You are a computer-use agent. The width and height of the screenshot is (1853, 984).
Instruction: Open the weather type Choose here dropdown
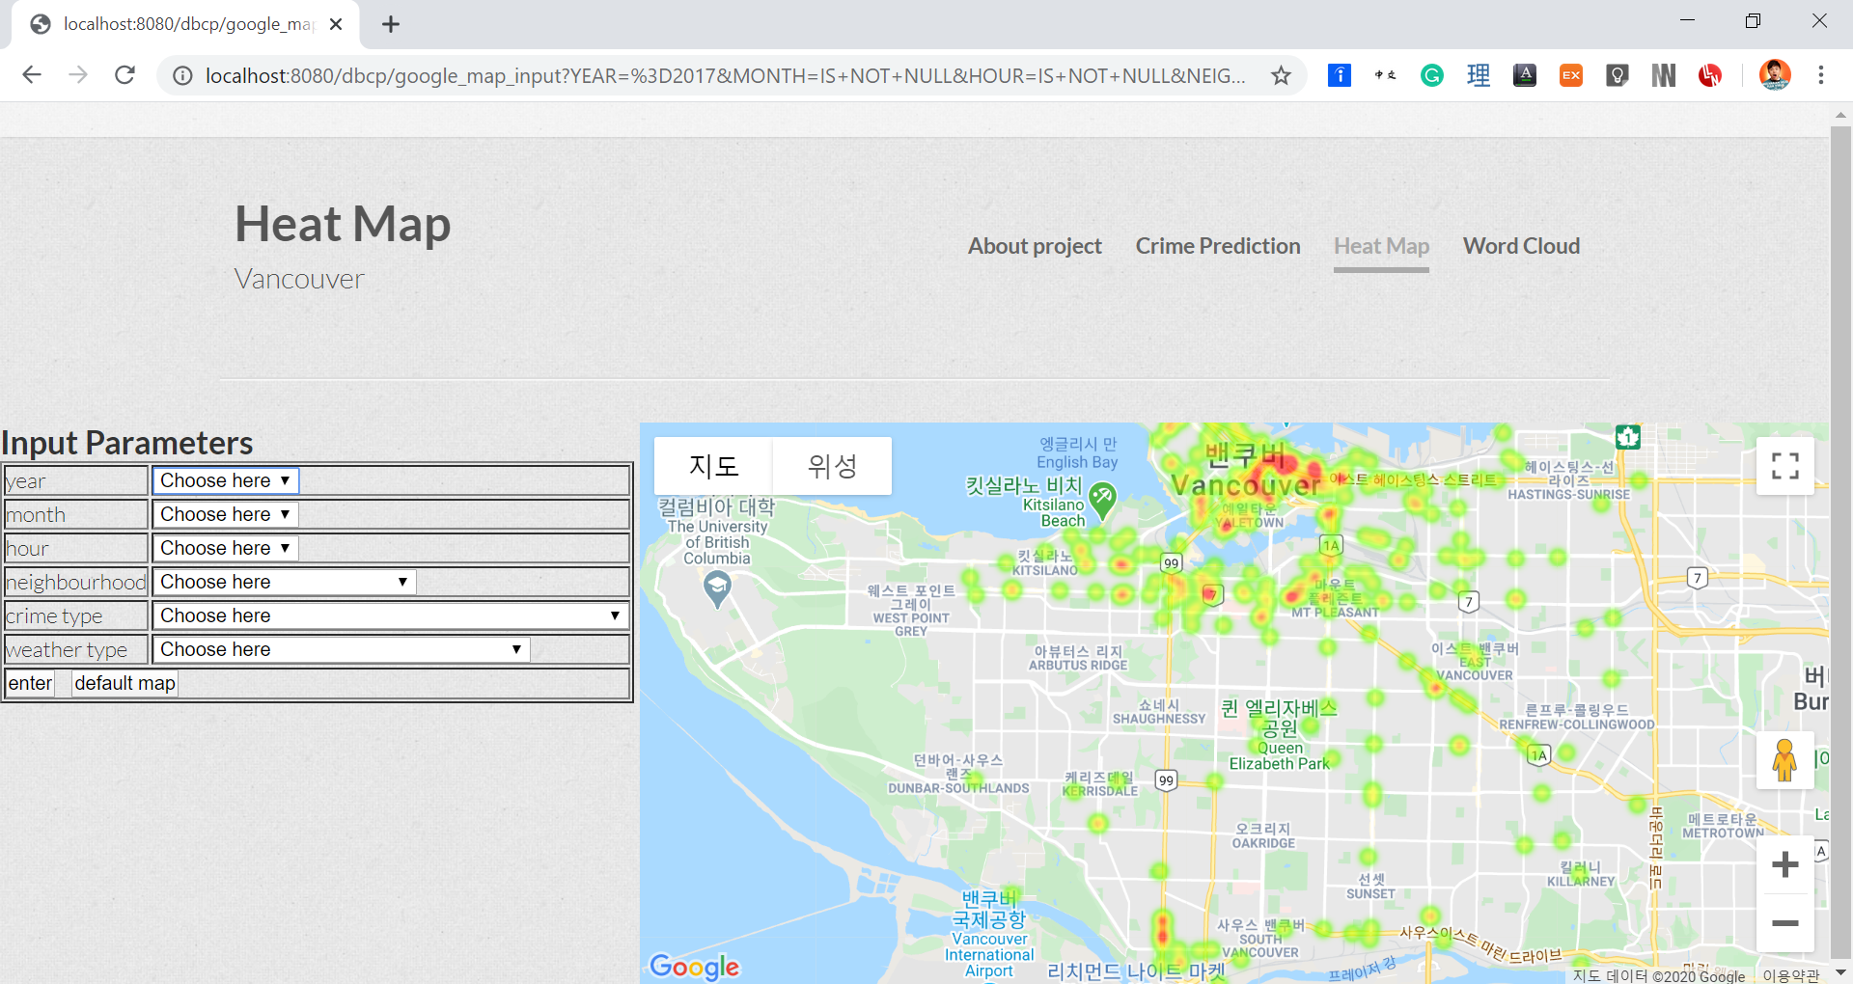[340, 648]
